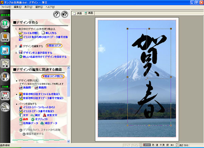Image resolution: width=204 pixels, height=148 pixels.
Task: Switch to the 表面 tab
Action: point(78,13)
